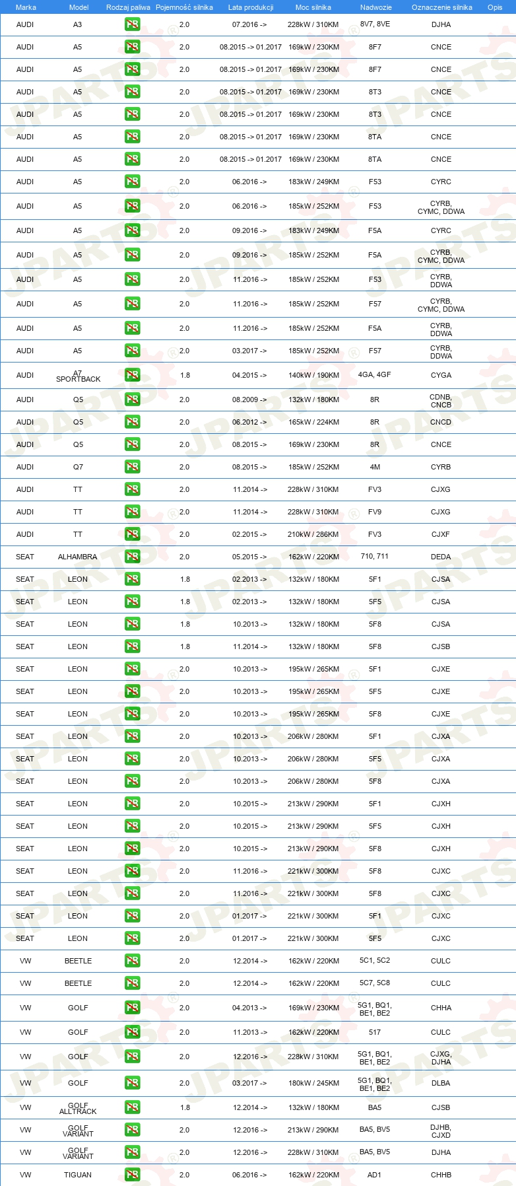516x1186 pixels.
Task: Click the fuel icon in the TT FV9 row
Action: tap(132, 512)
